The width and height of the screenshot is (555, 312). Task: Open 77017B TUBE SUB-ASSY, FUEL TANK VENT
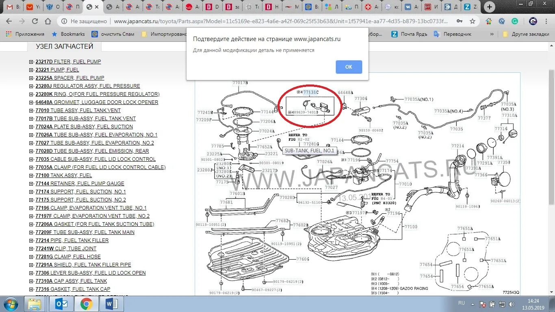pyautogui.click(x=86, y=119)
